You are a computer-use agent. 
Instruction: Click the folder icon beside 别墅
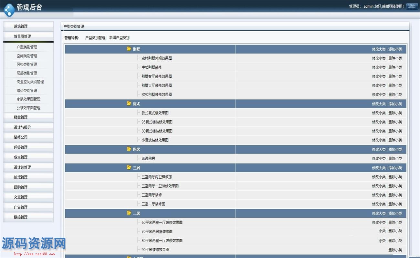129,49
